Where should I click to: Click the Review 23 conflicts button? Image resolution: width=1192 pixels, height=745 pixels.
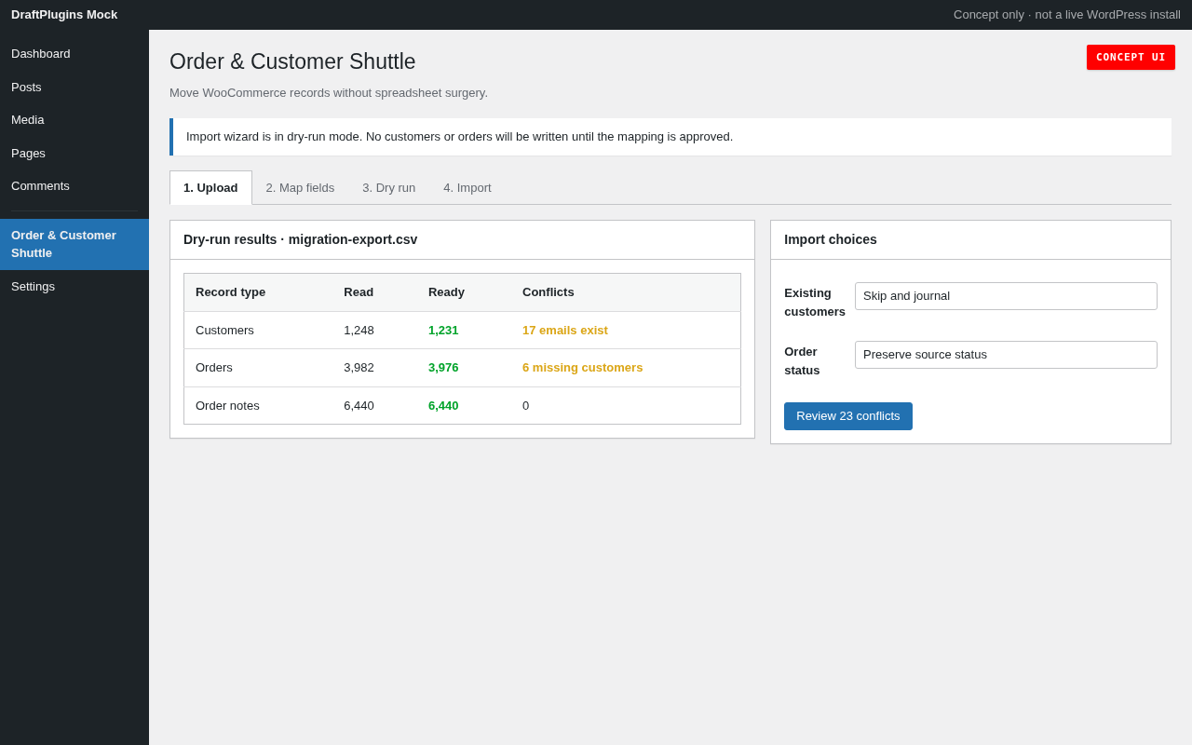848,416
